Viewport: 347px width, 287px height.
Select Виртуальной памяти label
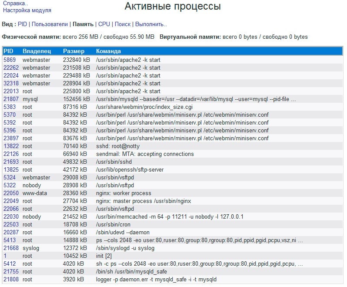click(190, 37)
